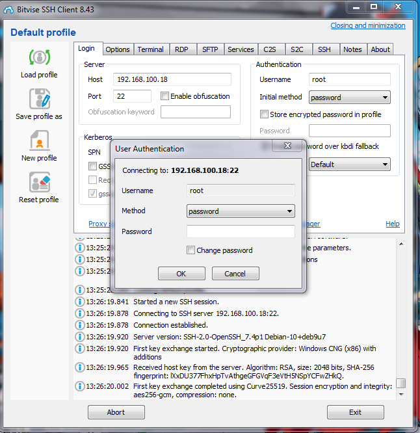Open the Initial method password dropdown
The image size is (420, 433).
[349, 98]
